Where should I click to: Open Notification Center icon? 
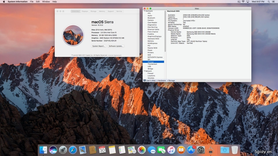pos(273,2)
